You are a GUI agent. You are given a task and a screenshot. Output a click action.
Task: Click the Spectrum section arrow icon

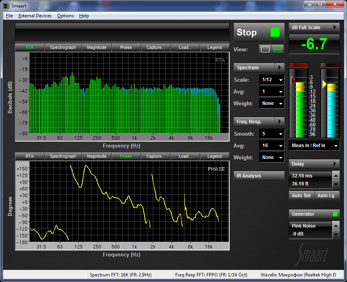[279, 68]
